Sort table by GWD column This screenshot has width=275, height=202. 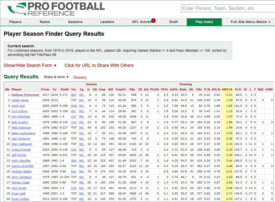[x=269, y=89]
